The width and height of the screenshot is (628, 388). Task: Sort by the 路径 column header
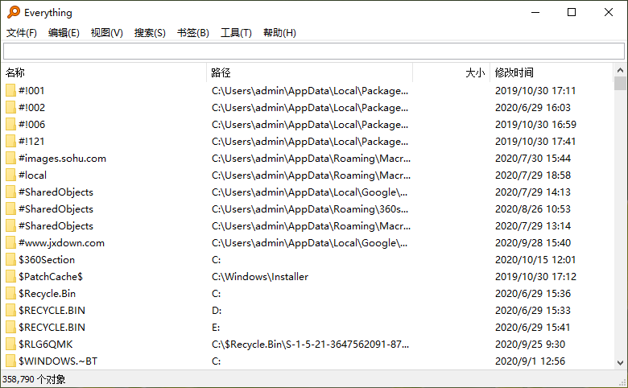[x=310, y=72]
